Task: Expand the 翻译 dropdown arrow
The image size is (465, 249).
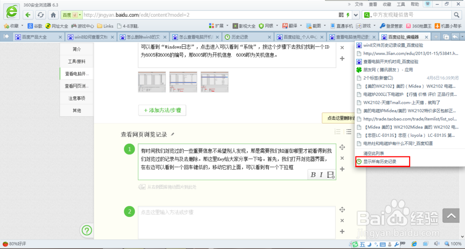Action: 301,26
